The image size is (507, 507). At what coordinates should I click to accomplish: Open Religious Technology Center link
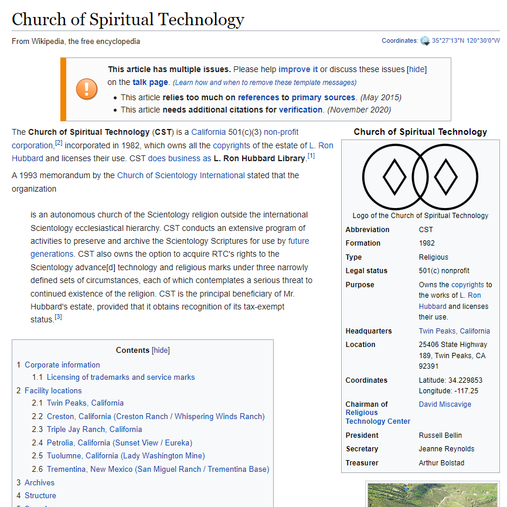[377, 417]
